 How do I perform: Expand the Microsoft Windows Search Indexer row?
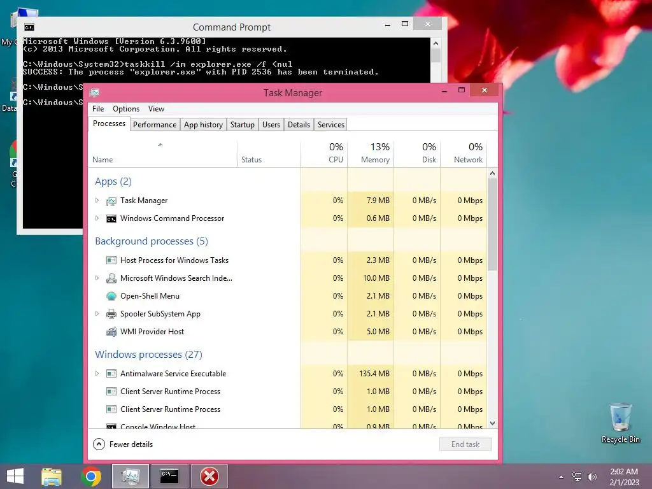click(97, 278)
